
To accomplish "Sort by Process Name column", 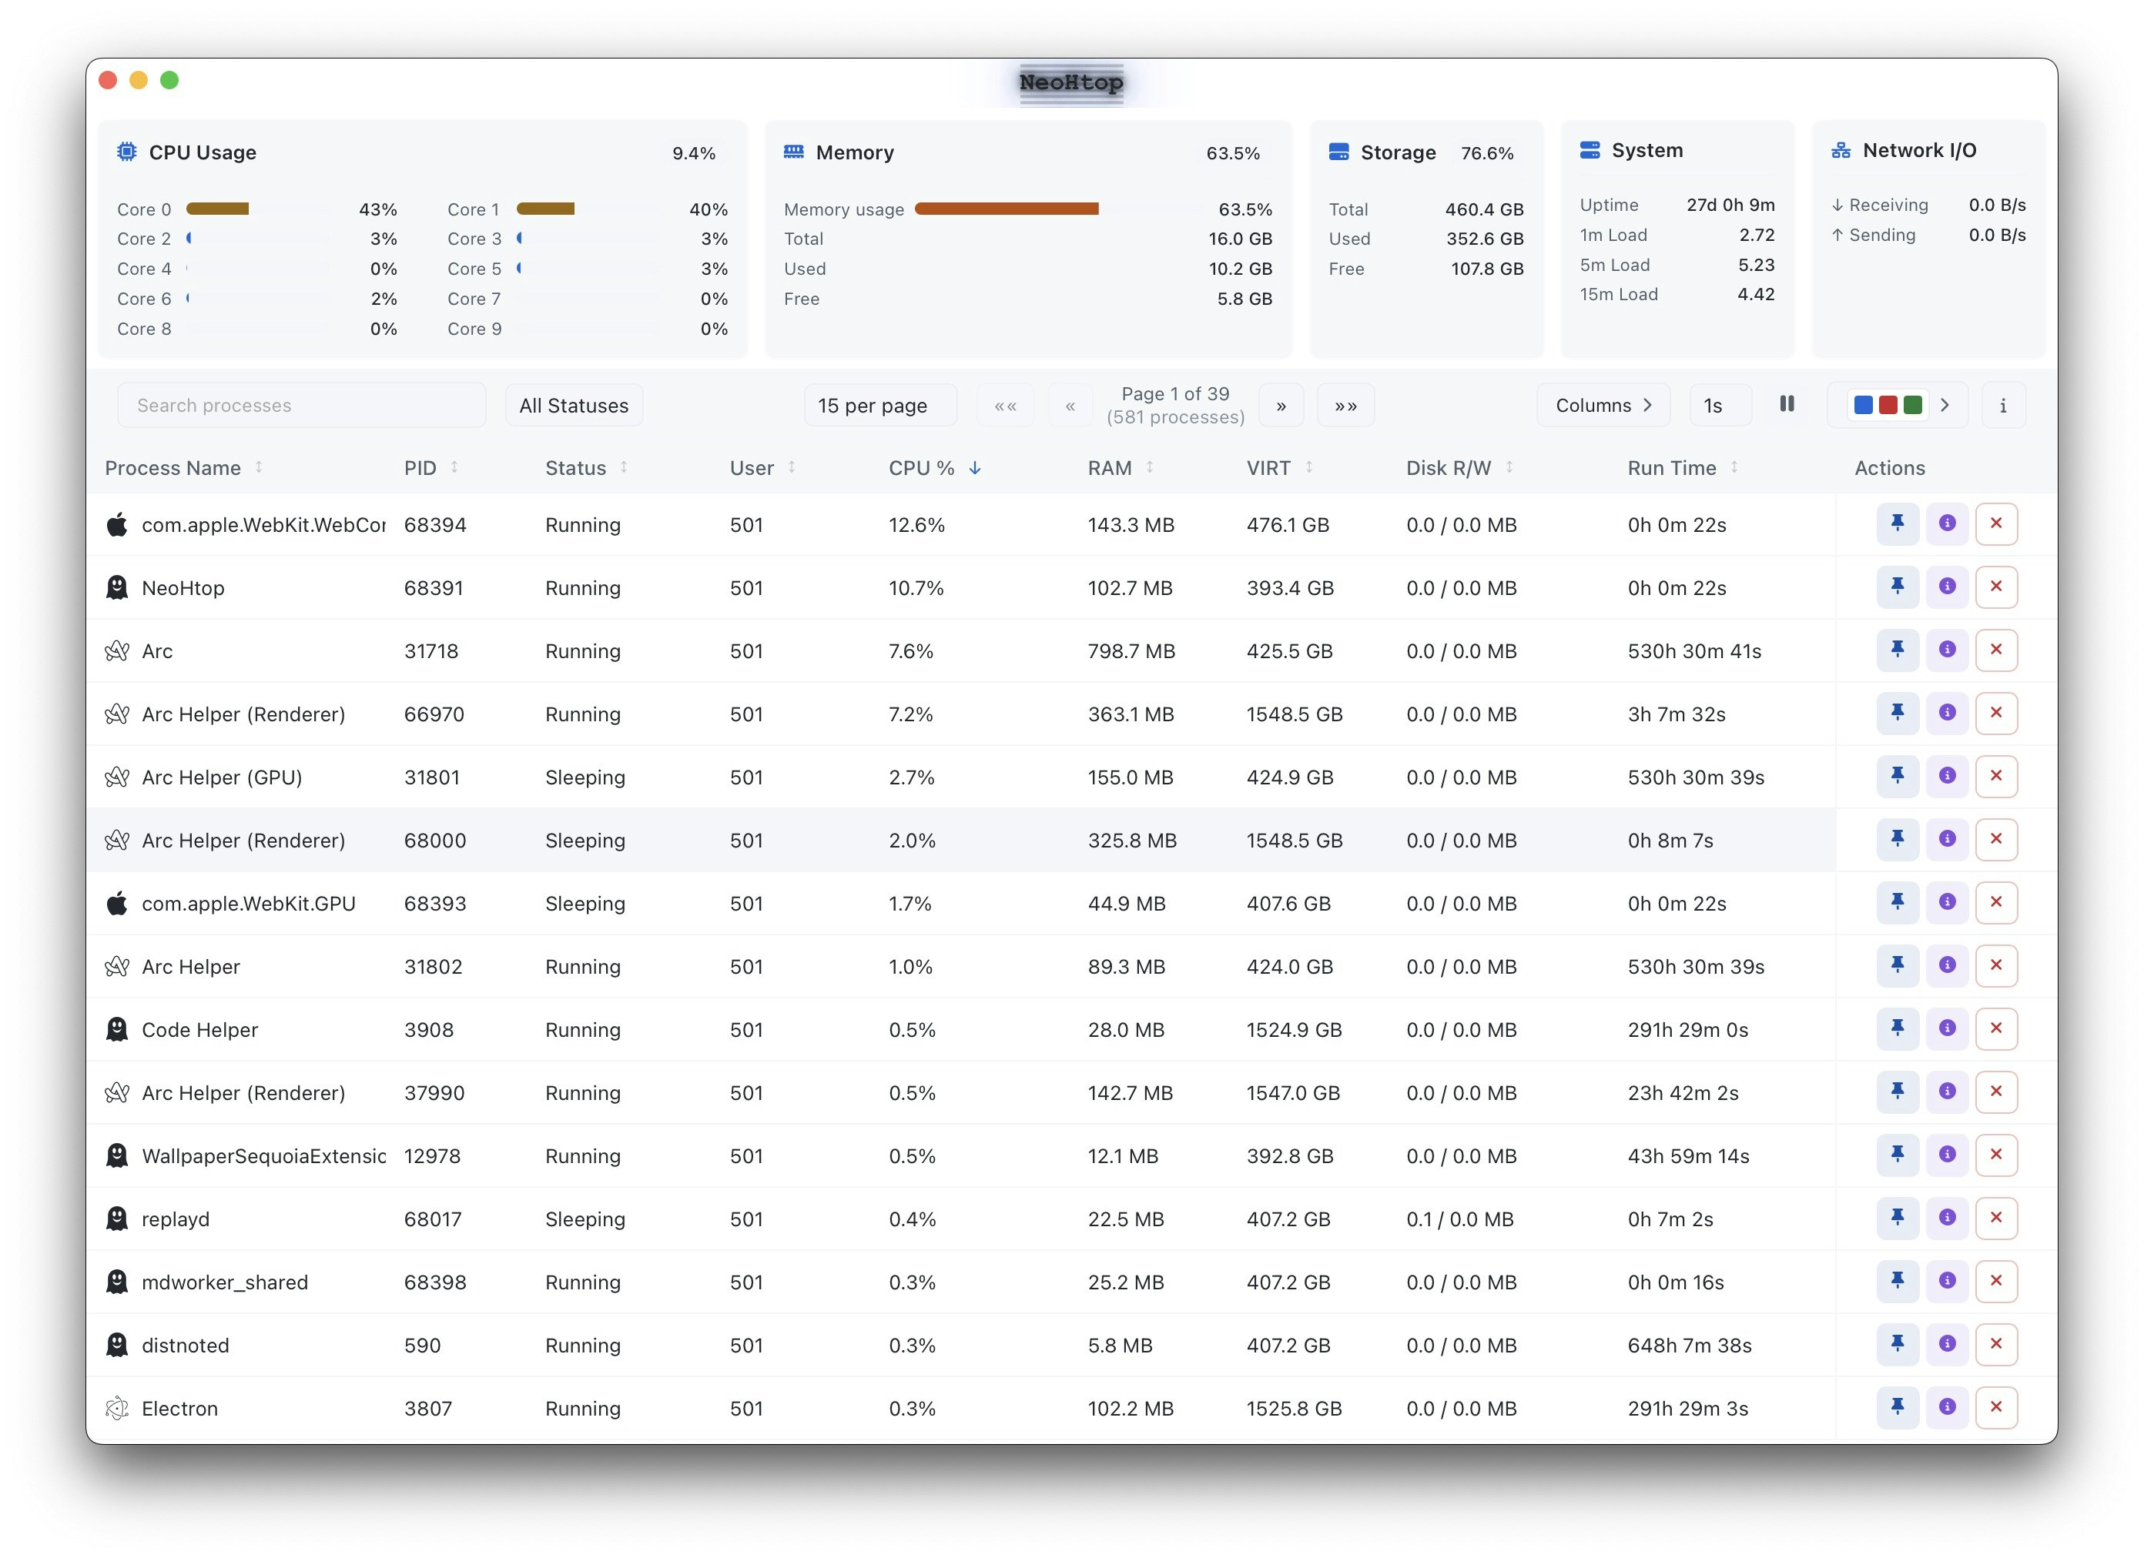I will click(x=183, y=468).
